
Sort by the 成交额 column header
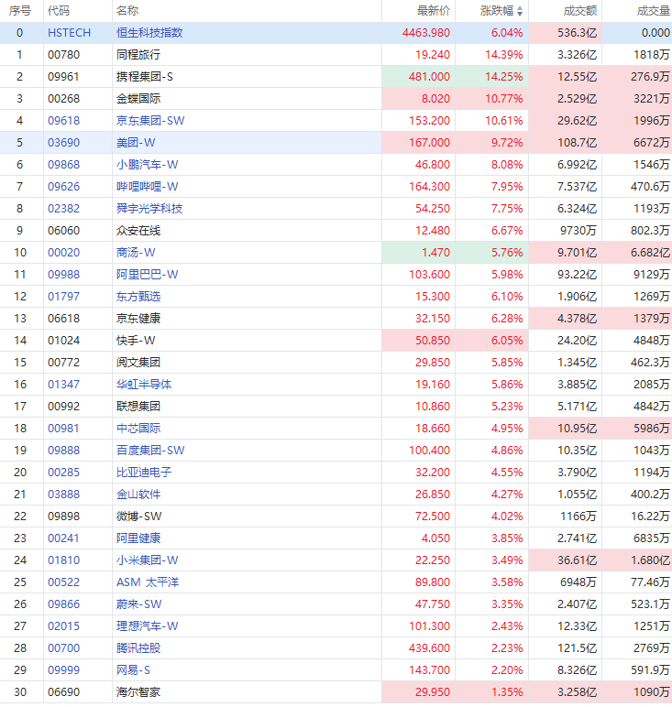[580, 11]
